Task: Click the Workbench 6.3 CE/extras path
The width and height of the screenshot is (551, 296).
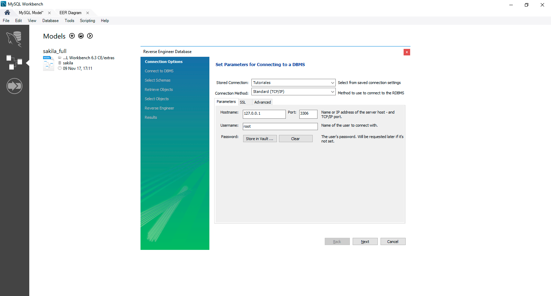Action: [89, 58]
